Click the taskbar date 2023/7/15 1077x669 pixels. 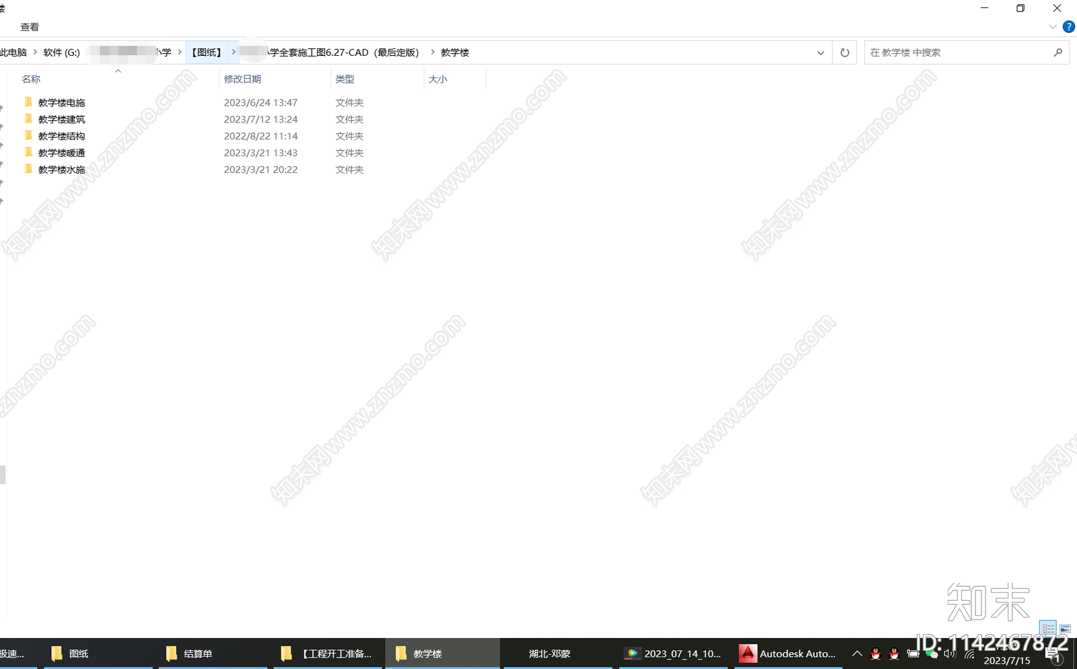(x=1007, y=661)
